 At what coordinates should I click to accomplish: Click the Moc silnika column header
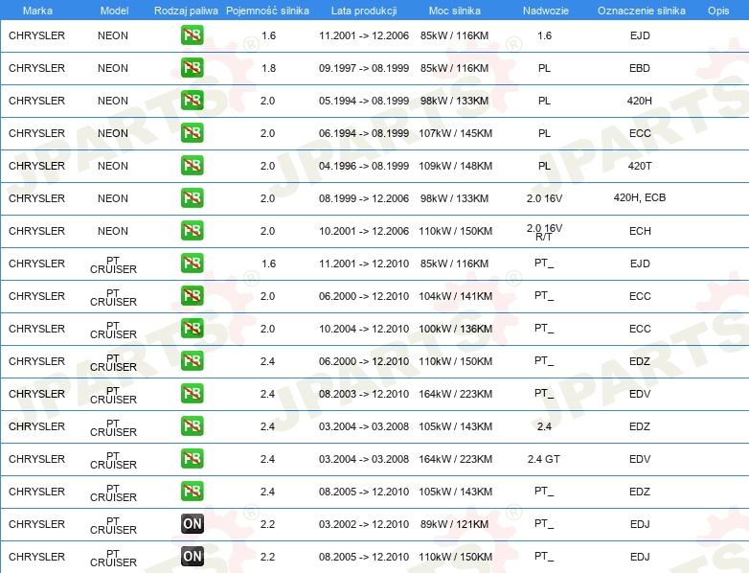455,11
